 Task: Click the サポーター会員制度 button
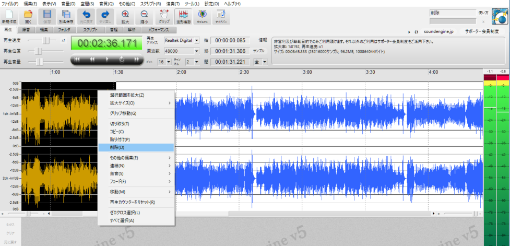[482, 32]
